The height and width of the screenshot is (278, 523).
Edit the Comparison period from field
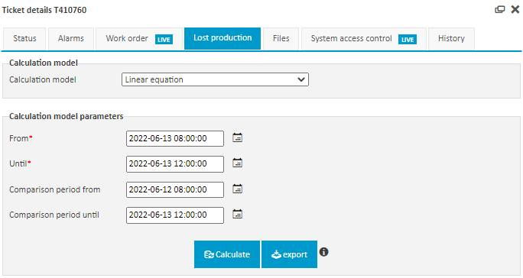pyautogui.click(x=175, y=189)
